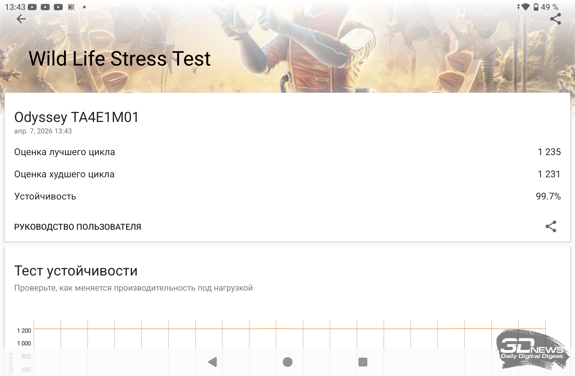
Task: Tap the battery status icon
Action: [x=536, y=7]
